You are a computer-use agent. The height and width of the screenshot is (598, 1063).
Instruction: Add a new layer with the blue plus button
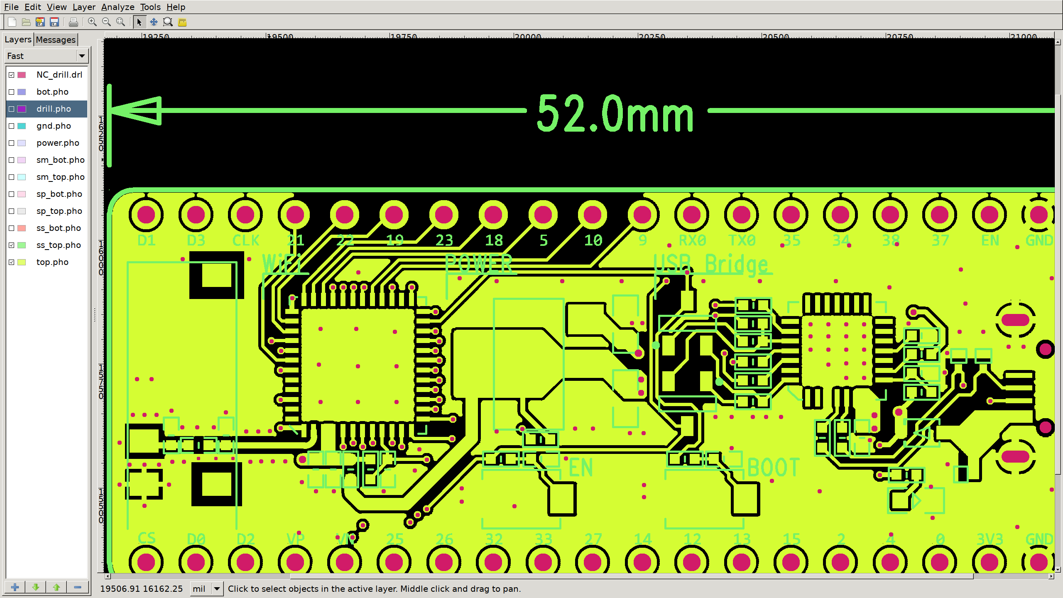point(15,587)
